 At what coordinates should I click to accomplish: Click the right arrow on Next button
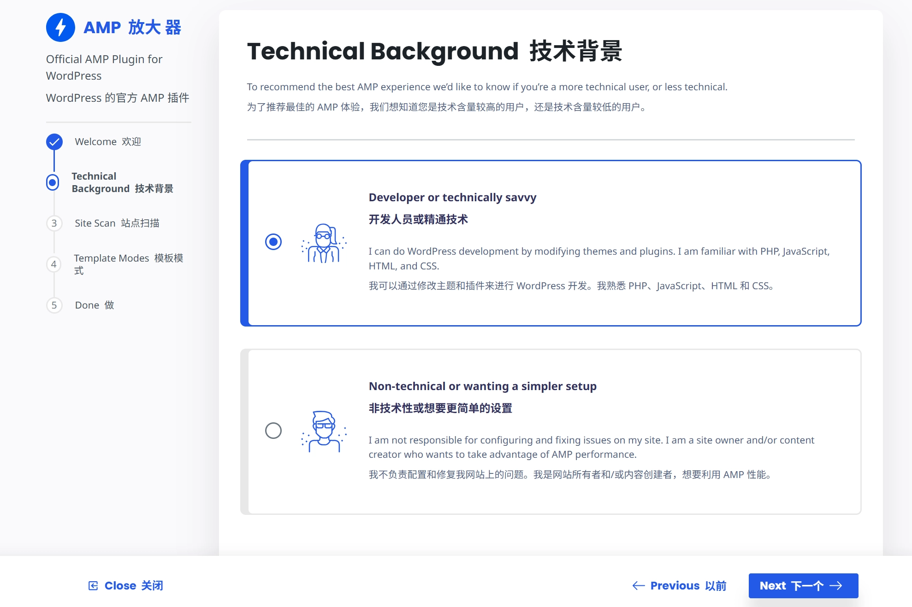(x=836, y=586)
